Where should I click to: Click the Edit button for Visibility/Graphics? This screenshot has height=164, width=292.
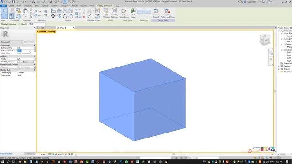[x=26, y=62]
